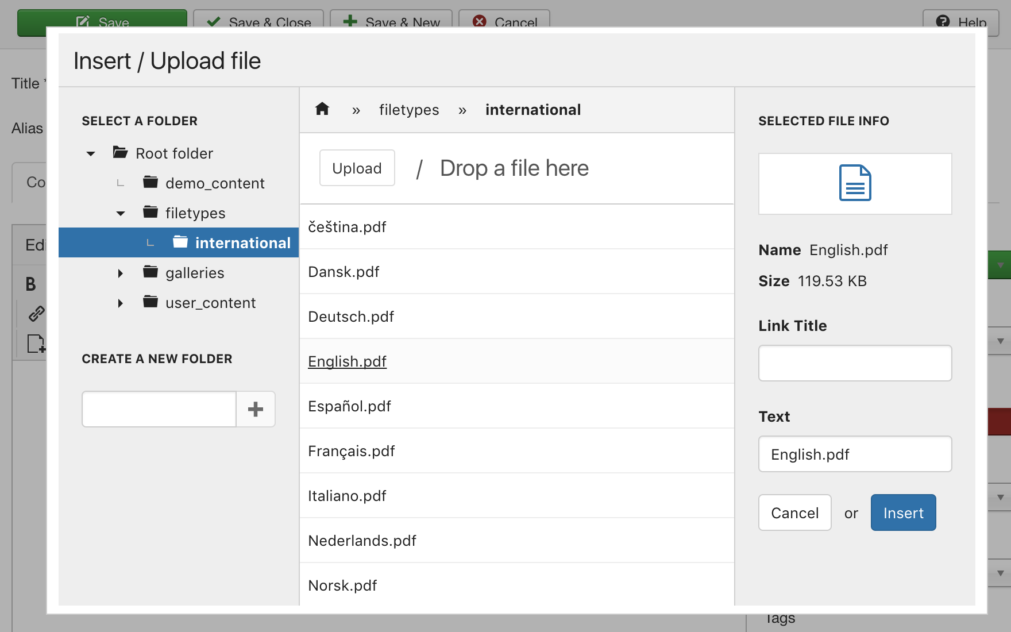This screenshot has height=632, width=1011.
Task: Click the galleries folder icon
Action: click(x=151, y=272)
